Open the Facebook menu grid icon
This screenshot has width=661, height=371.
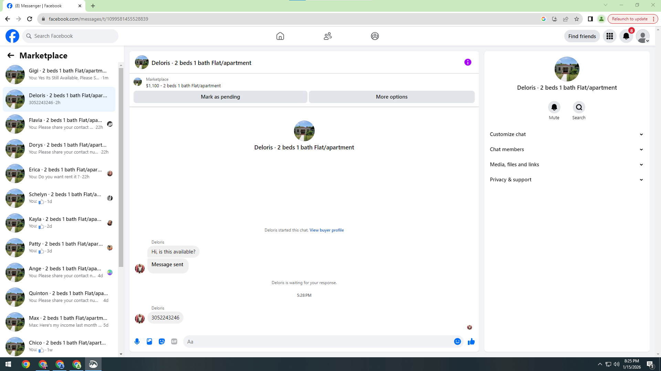tap(609, 36)
